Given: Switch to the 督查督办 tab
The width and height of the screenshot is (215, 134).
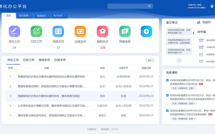Looking at the screenshot, I should (42, 16).
